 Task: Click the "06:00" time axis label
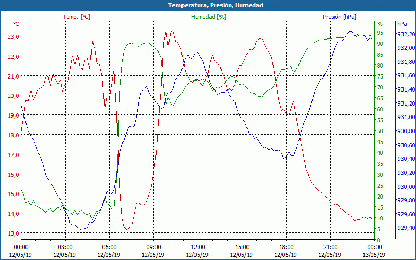click(109, 248)
